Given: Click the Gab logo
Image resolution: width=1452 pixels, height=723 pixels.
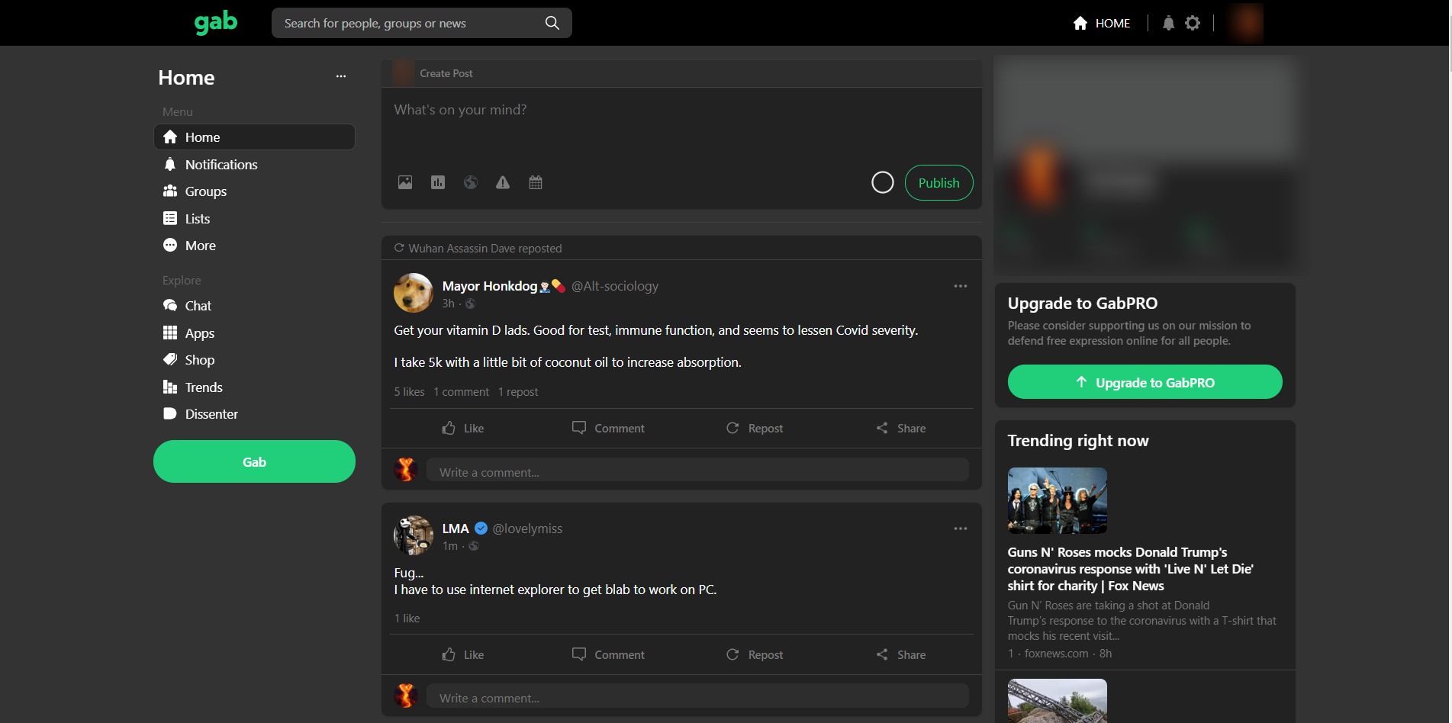Looking at the screenshot, I should 216,22.
